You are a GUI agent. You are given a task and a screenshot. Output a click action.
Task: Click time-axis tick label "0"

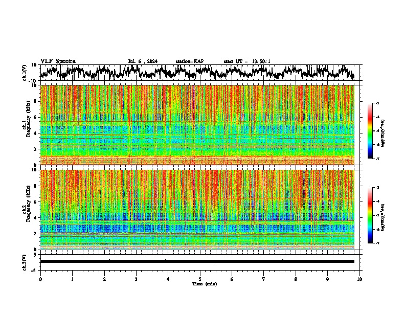click(x=40, y=279)
